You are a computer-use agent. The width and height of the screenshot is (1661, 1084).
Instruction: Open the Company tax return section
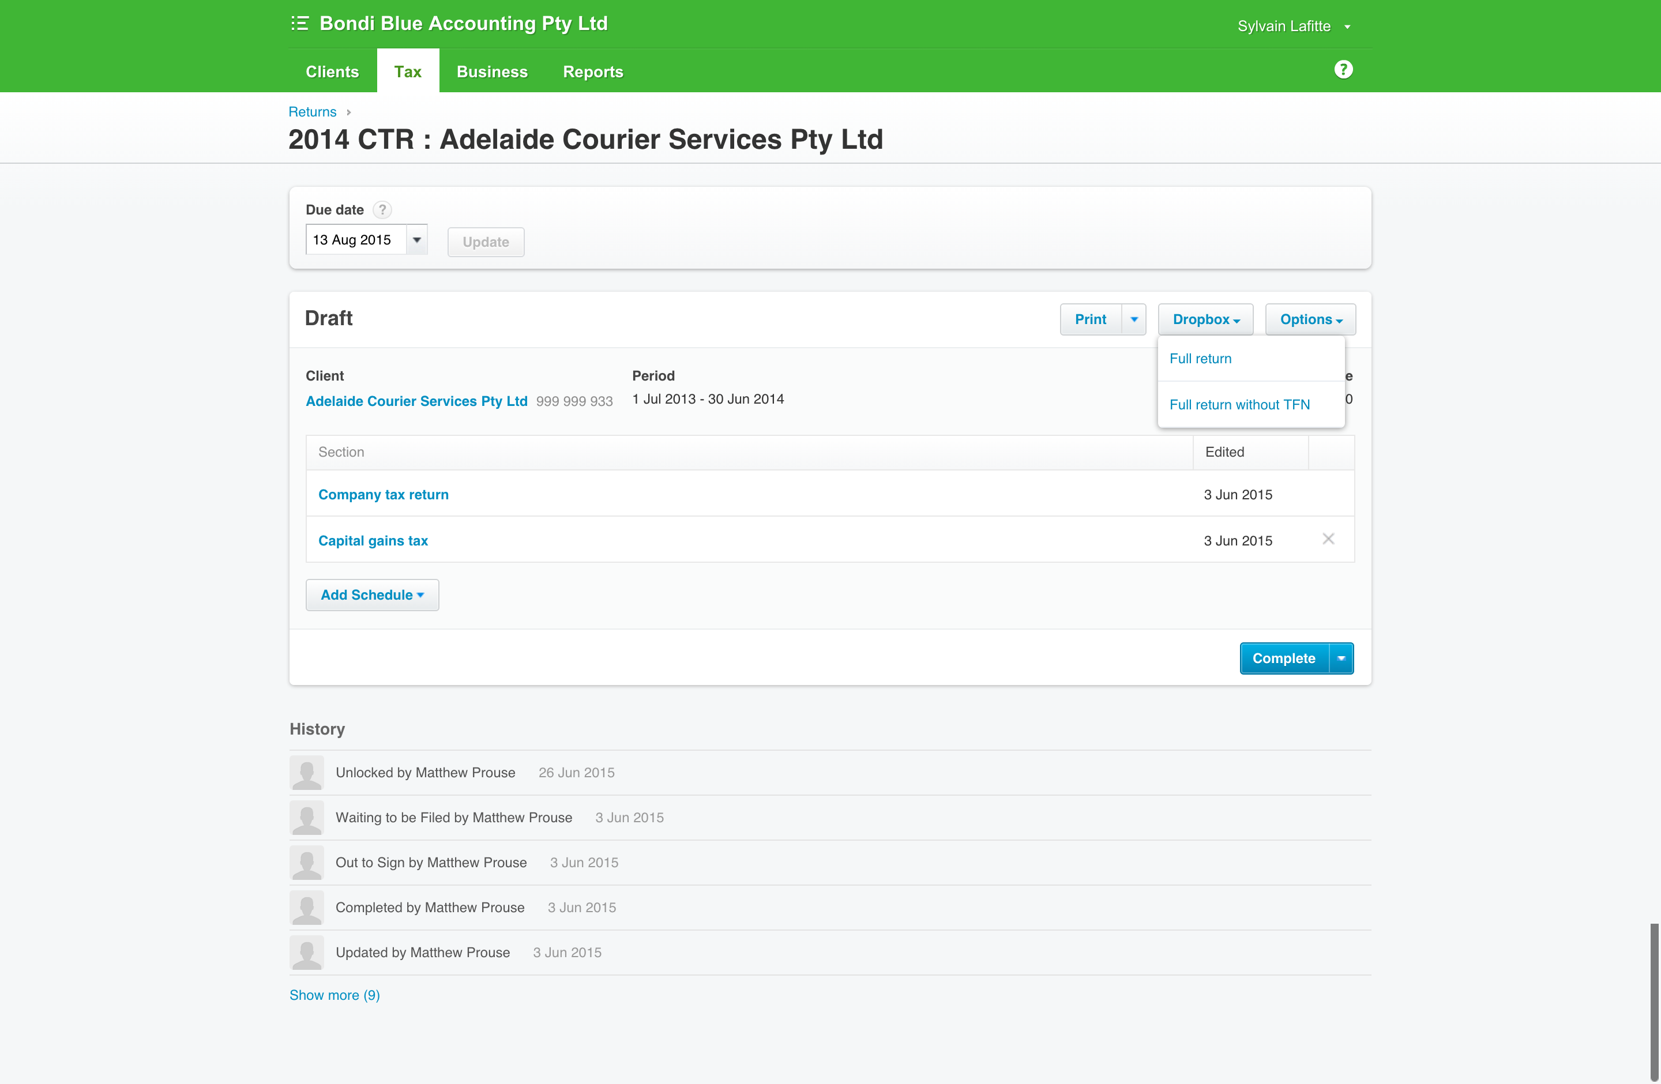(383, 495)
